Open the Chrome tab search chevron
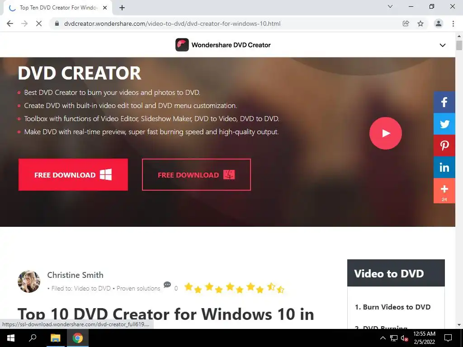The image size is (463, 347). (390, 6)
